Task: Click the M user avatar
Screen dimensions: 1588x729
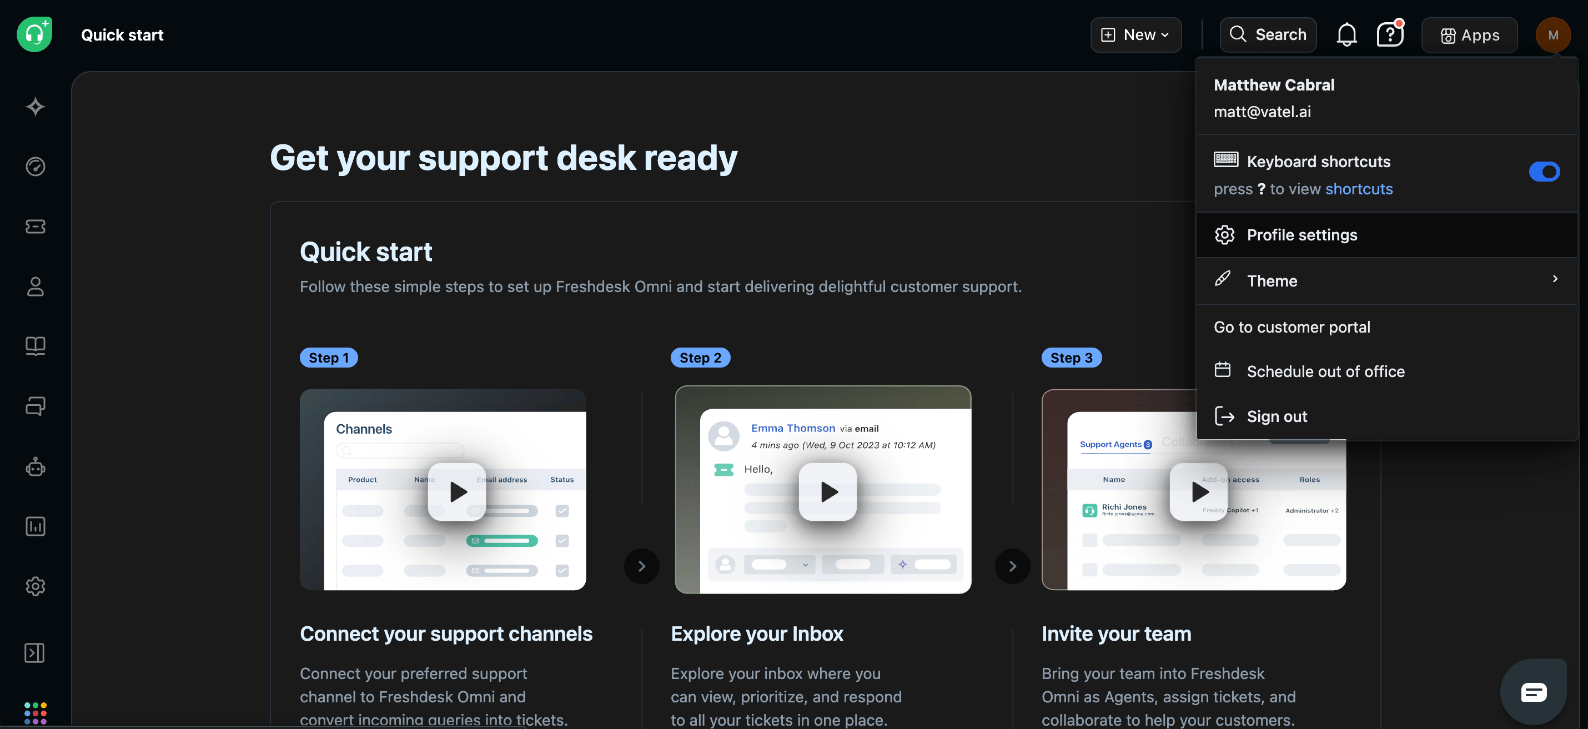Action: click(1553, 35)
